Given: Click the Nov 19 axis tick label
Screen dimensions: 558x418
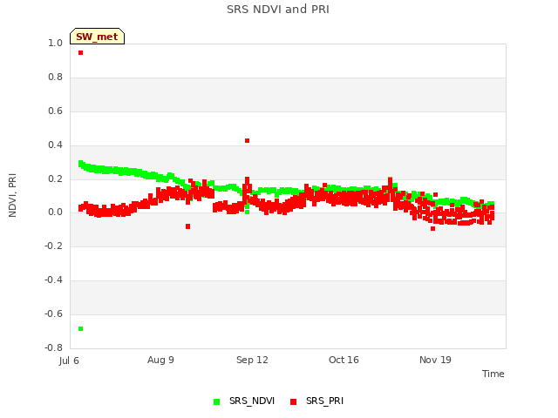Looking at the screenshot, I should click(435, 360).
